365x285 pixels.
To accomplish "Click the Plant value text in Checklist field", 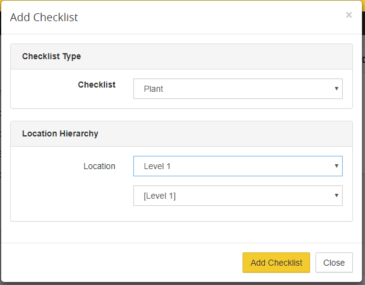I will pyautogui.click(x=153, y=89).
